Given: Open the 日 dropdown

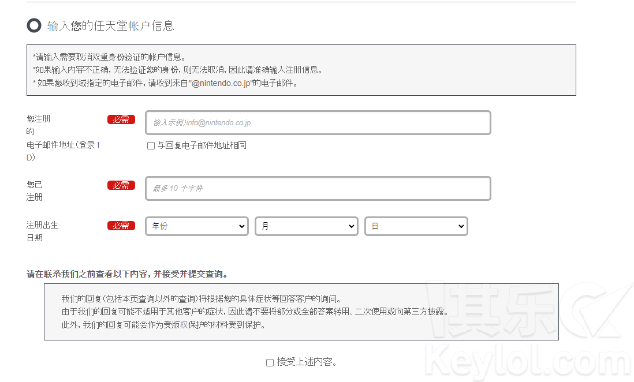Looking at the screenshot, I should [x=416, y=226].
